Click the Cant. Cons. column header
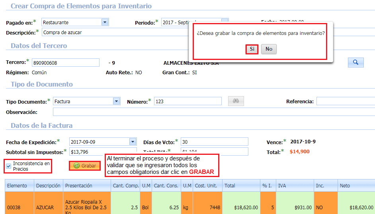The width and height of the screenshot is (375, 214). [166, 185]
